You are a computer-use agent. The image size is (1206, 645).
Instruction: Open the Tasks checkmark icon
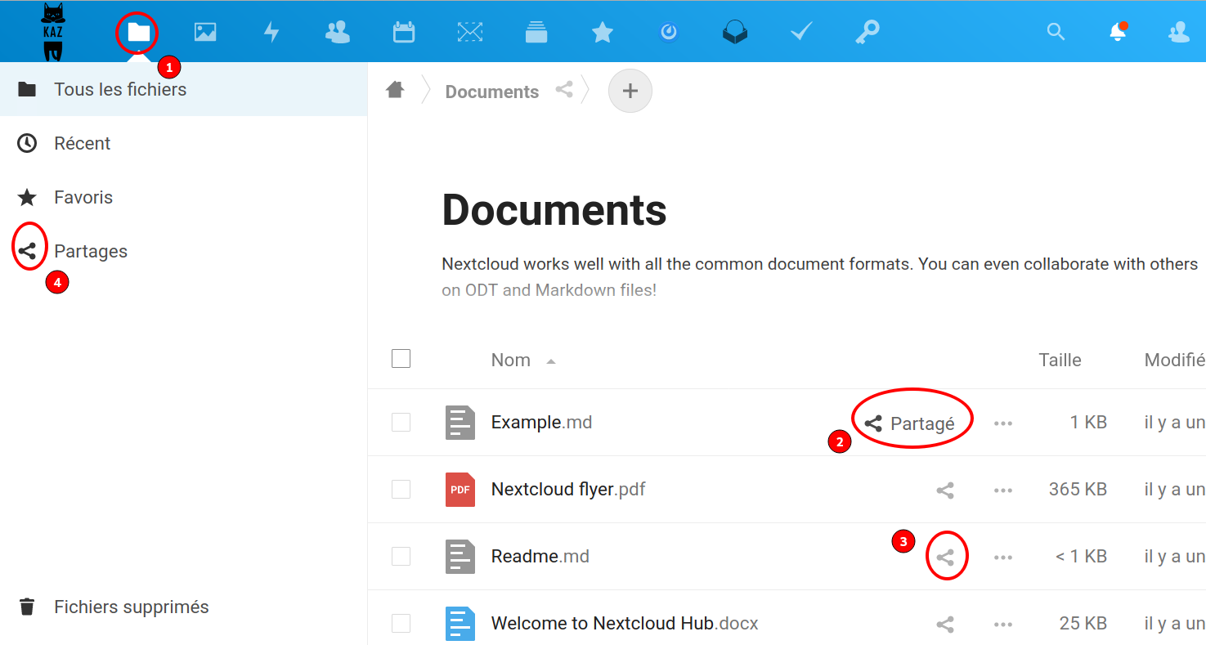point(801,32)
